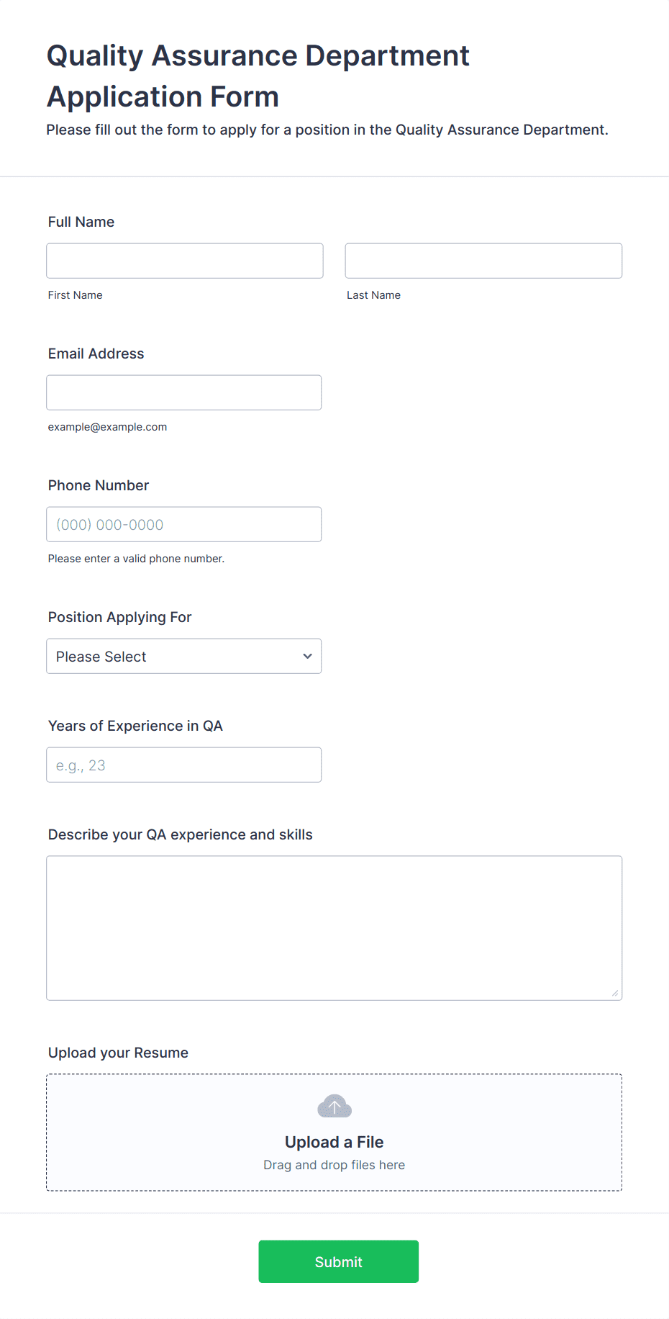Focus the Years of Experience in QA field
The image size is (669, 1319).
point(184,765)
